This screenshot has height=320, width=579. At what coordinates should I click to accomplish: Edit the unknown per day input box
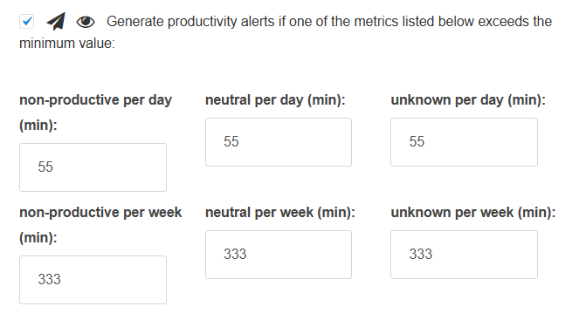[464, 142]
